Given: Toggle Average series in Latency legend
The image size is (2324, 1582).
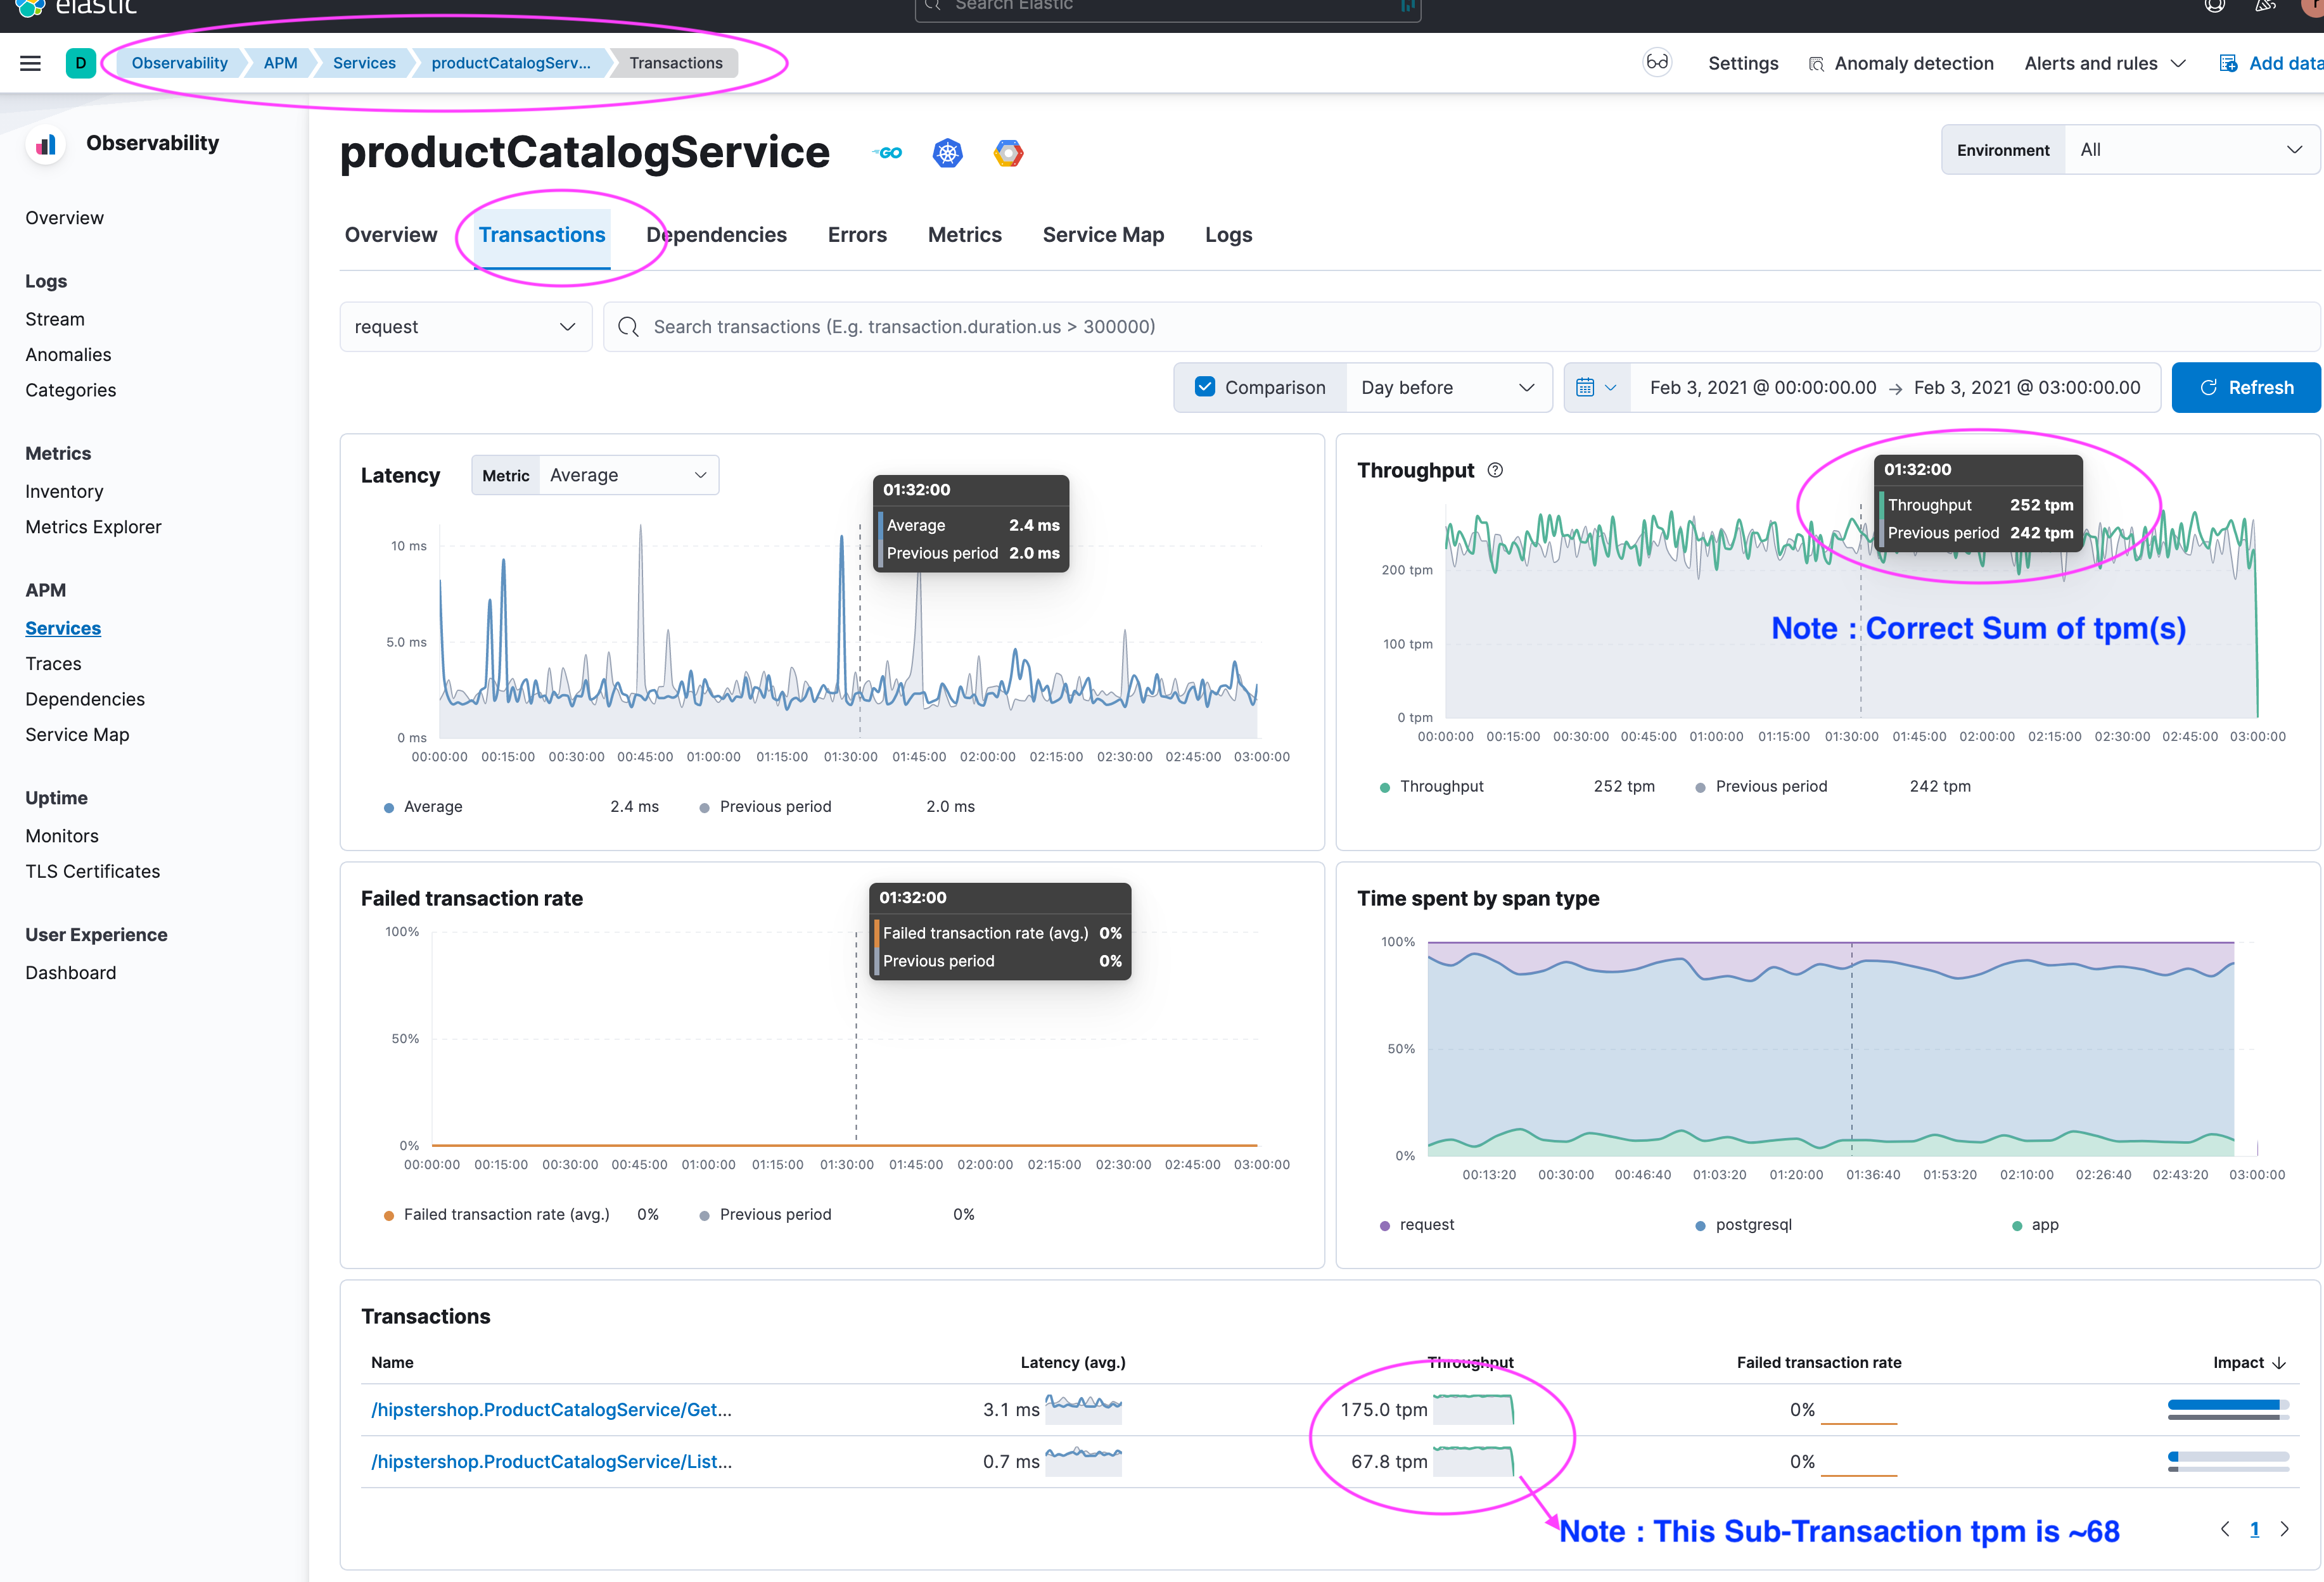Looking at the screenshot, I should click(x=433, y=806).
